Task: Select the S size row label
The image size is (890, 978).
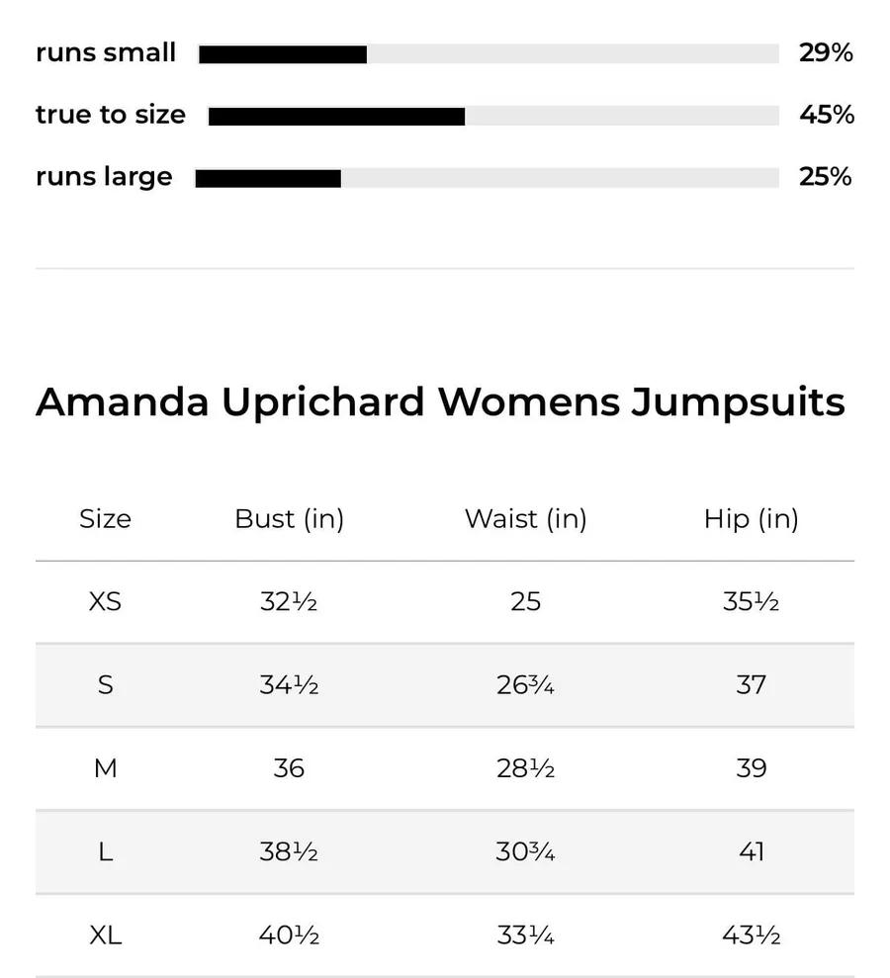Action: [106, 685]
